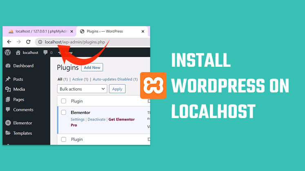Click the Plugin column header text
Viewport: 305px width, 171px height.
[77, 101]
